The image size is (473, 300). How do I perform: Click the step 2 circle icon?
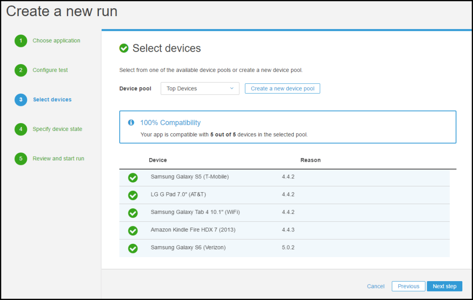click(21, 71)
